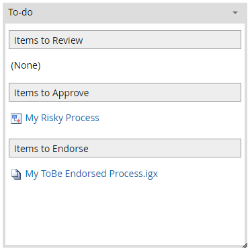250x249 pixels.
Task: Collapse the Items to Endorse section header
Action: click(x=125, y=148)
